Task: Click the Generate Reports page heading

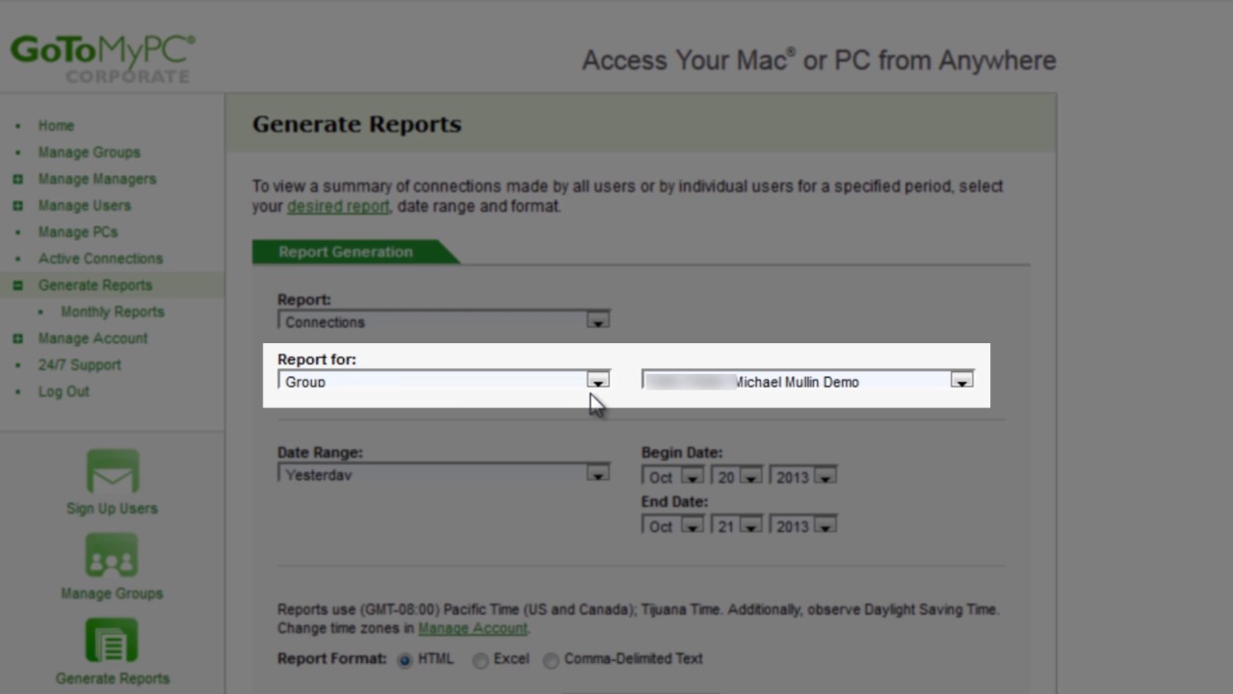Action: tap(356, 123)
